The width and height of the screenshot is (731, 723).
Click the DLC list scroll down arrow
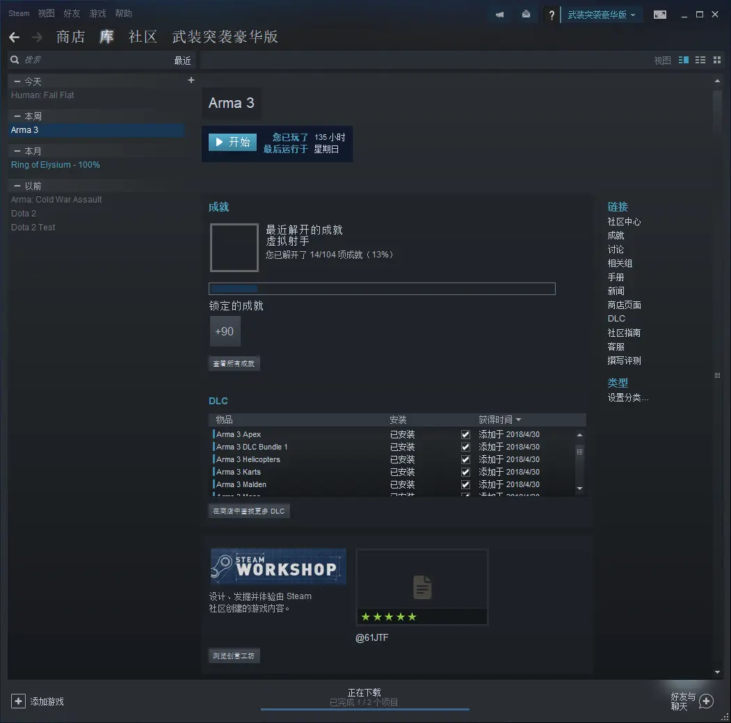[579, 488]
